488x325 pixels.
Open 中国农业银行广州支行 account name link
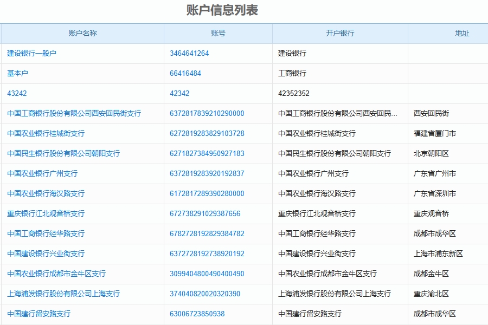point(42,173)
